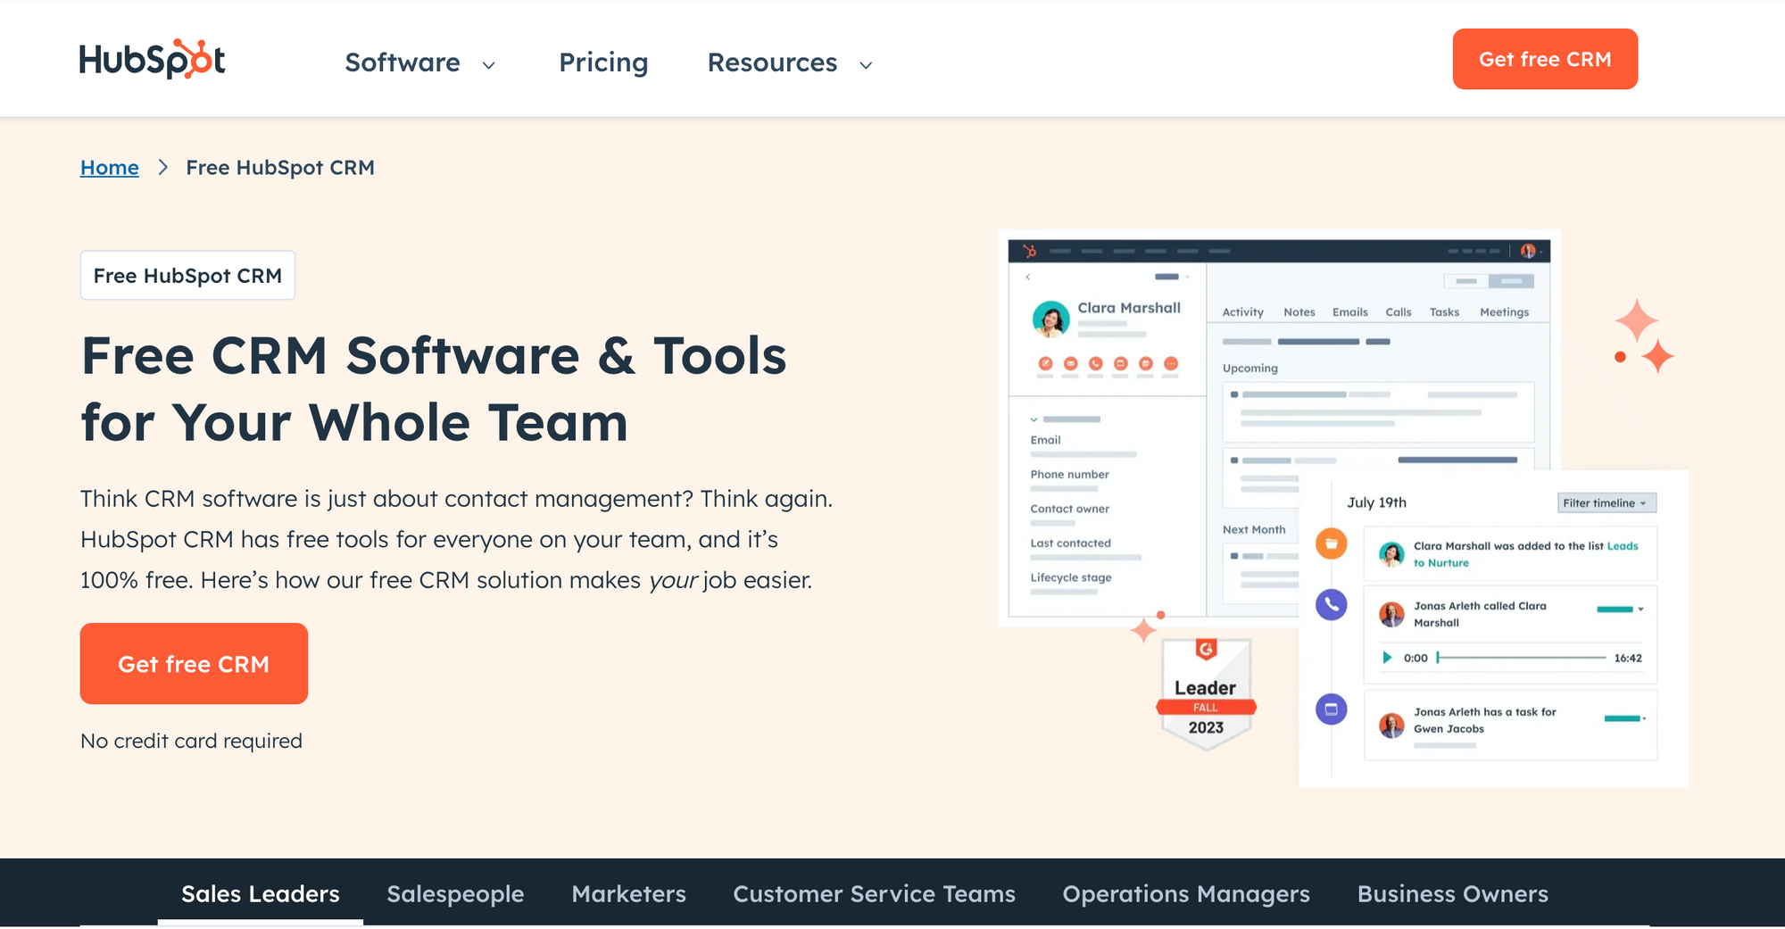Switch to the Salespeople tab

(455, 893)
